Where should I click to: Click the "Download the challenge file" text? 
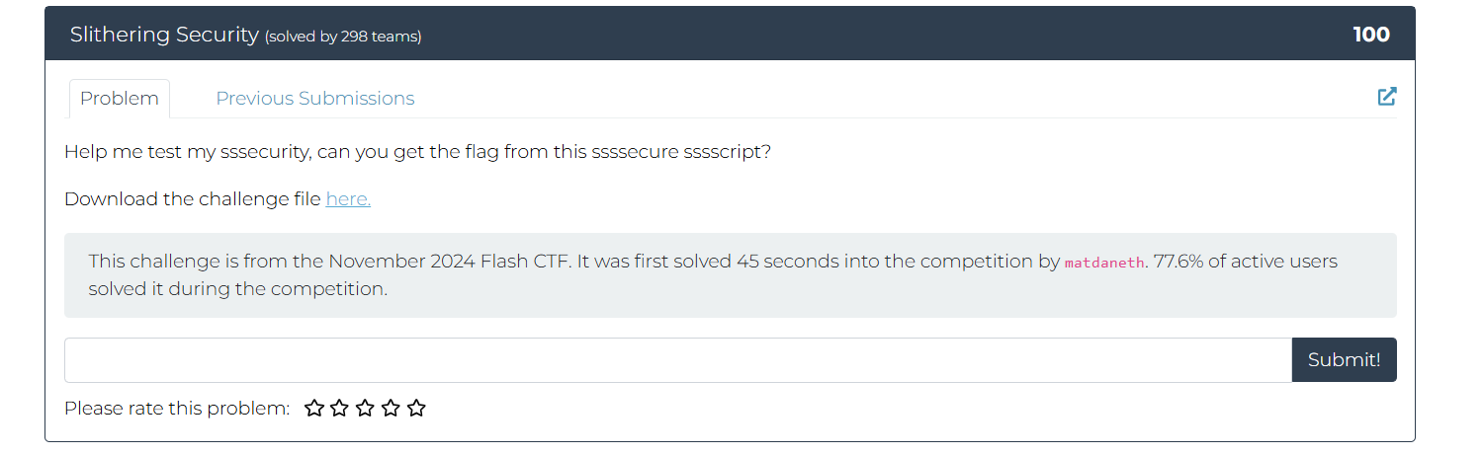point(193,198)
